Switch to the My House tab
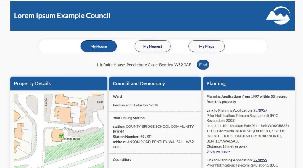Image resolution: width=303 pixels, height=168 pixels. (99, 46)
